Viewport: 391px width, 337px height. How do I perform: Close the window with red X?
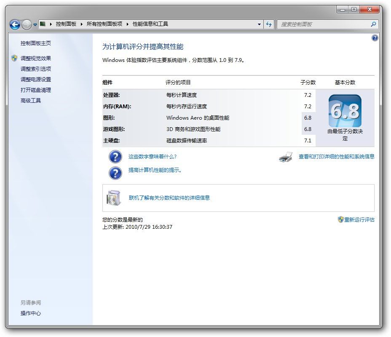coord(370,9)
